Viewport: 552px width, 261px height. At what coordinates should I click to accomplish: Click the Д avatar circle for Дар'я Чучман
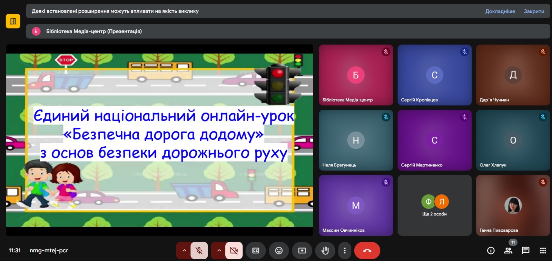click(x=513, y=75)
